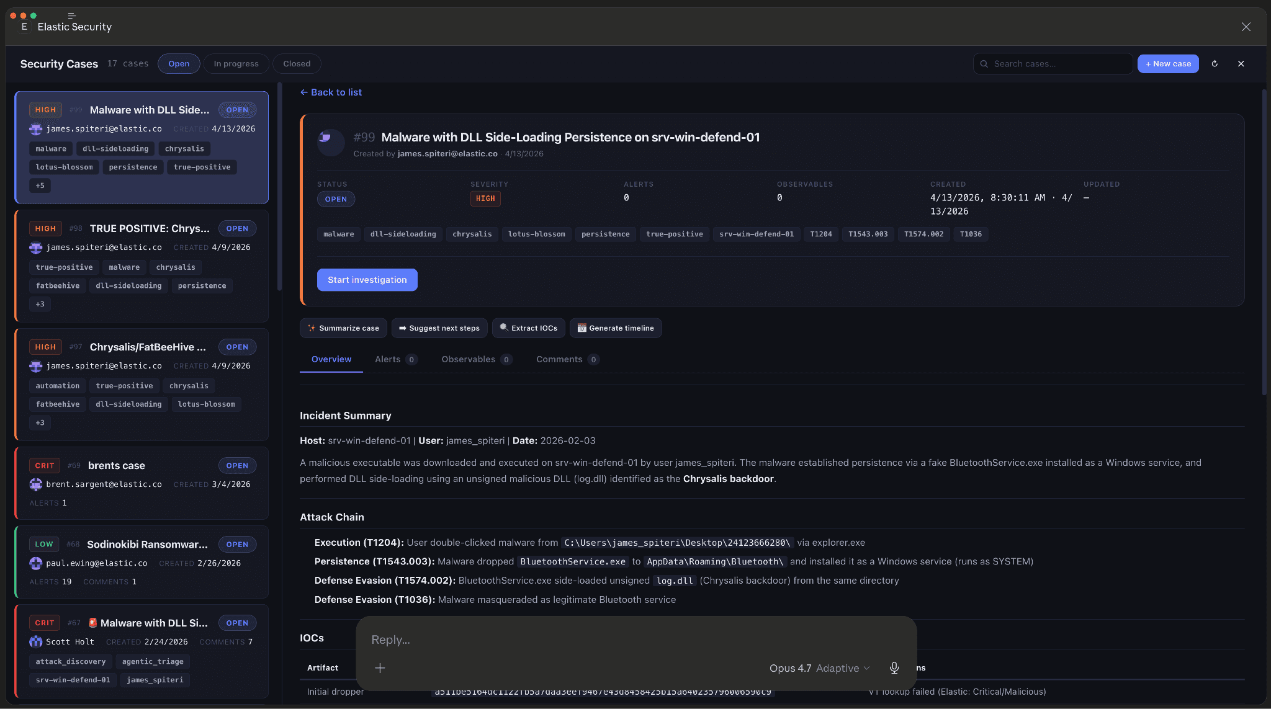Open the Observables tab
Image resolution: width=1271 pixels, height=709 pixels.
tap(469, 359)
